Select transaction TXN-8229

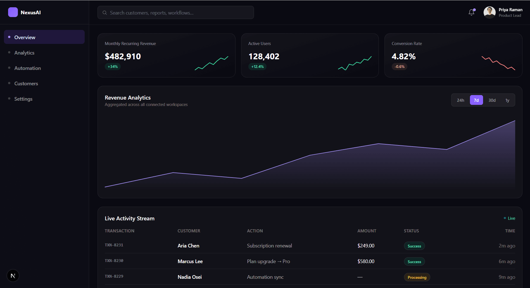tap(114, 276)
